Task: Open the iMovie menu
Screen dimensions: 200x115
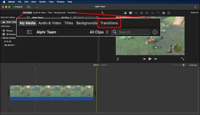Action: [11, 2]
